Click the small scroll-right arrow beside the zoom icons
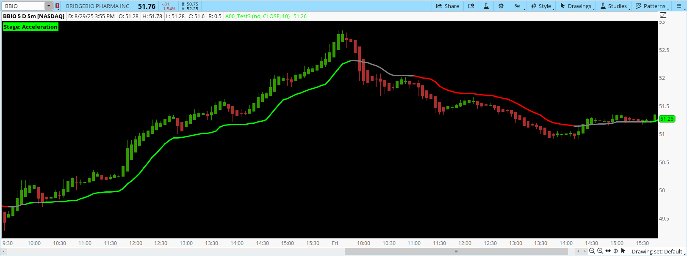The image size is (687, 256). click(585, 251)
